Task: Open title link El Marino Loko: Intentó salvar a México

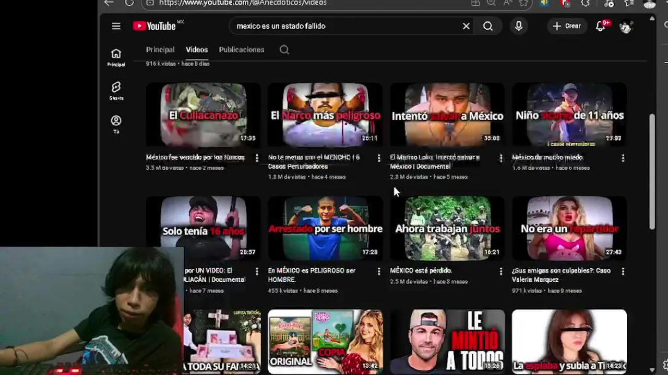Action: [435, 162]
